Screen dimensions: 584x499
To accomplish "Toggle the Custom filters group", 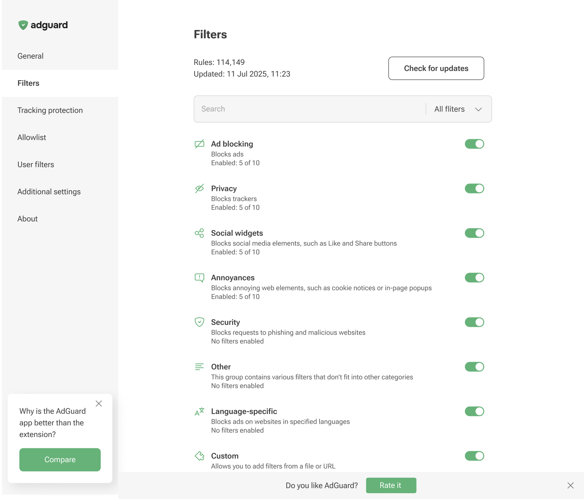I will [x=474, y=456].
